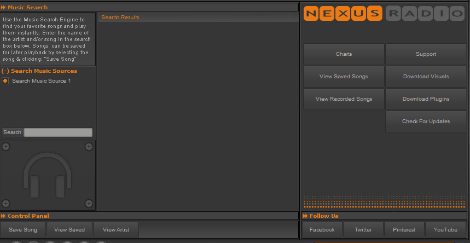Click the Search Results column header
The width and height of the screenshot is (470, 243).
pos(194,18)
